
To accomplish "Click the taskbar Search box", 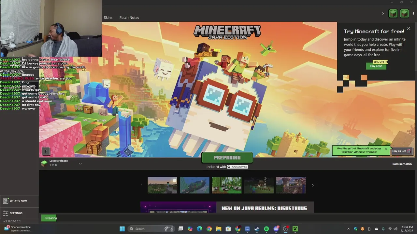I will [151, 229].
